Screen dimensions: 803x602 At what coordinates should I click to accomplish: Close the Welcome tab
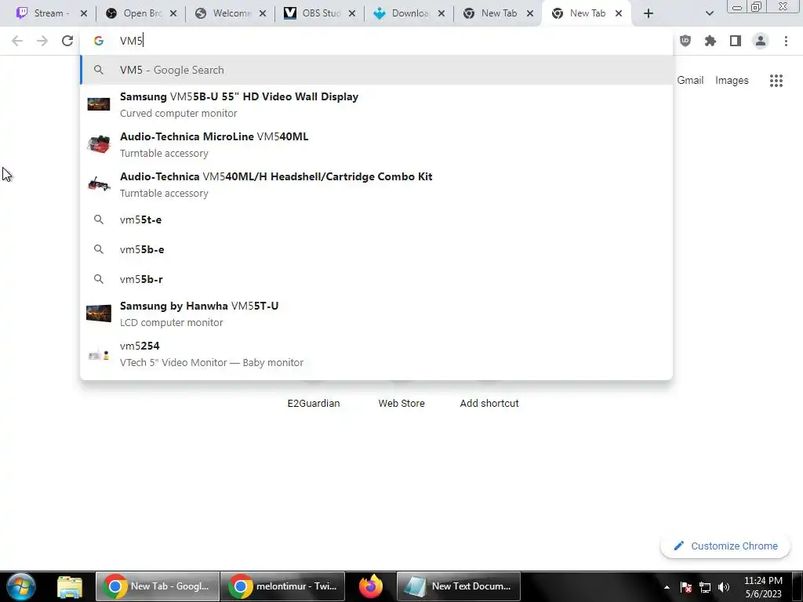click(x=263, y=13)
